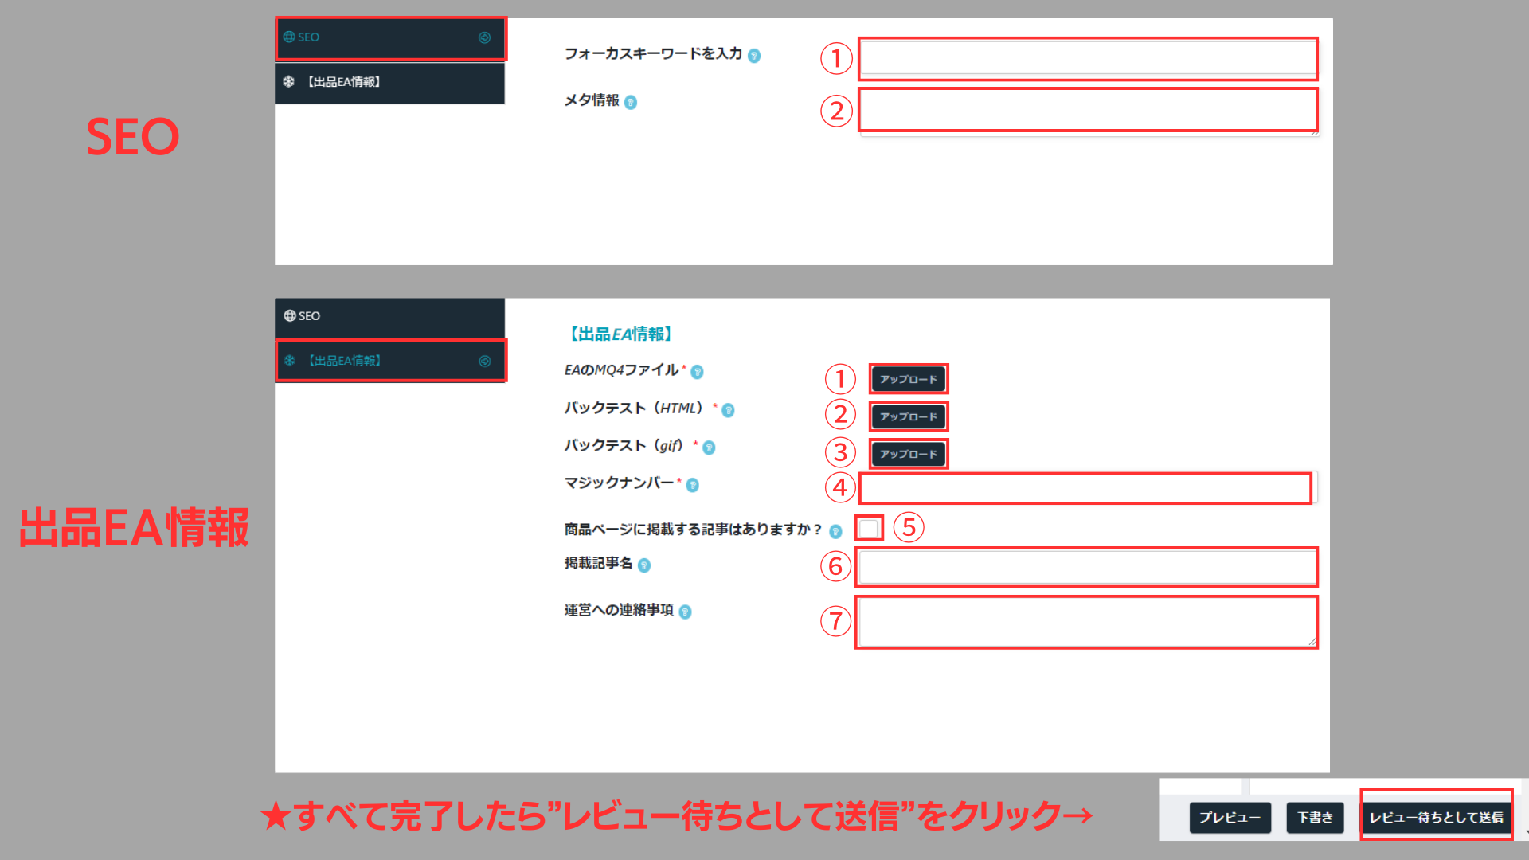Screen dimensions: 1529x860
Task: Click the マジックナンバー input field
Action: coord(1088,487)
